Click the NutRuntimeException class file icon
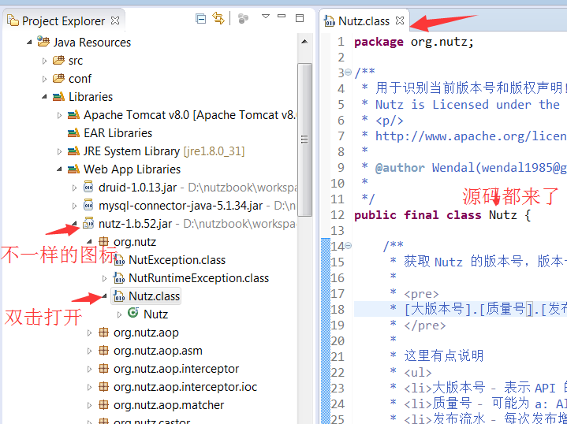This screenshot has width=567, height=424. point(119,277)
